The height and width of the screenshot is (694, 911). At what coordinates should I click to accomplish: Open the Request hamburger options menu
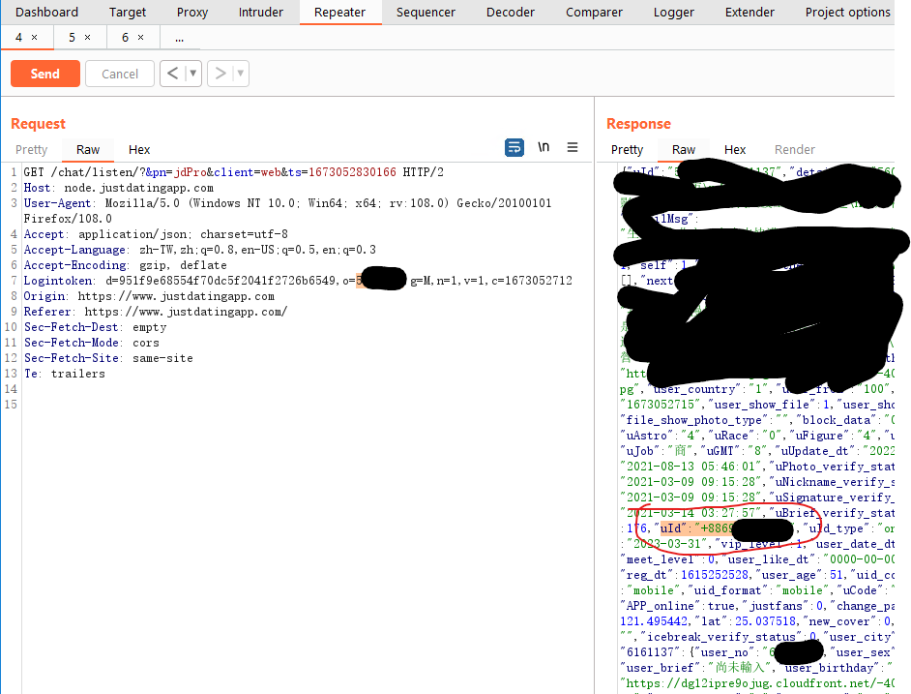tap(573, 147)
